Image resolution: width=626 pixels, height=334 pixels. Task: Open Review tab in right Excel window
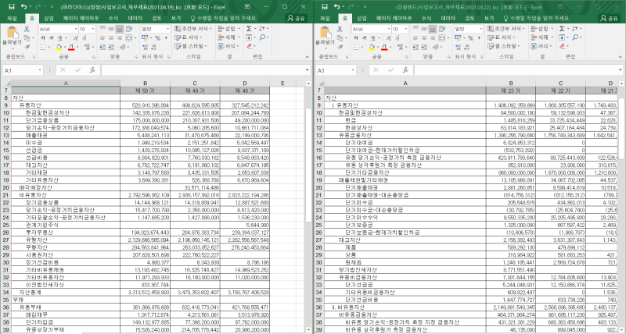tap(470, 18)
